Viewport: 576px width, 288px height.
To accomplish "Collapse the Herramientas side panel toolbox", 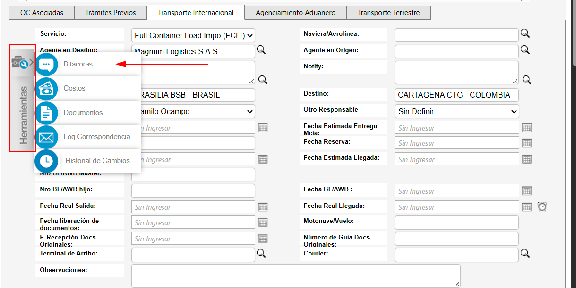I will [x=22, y=62].
